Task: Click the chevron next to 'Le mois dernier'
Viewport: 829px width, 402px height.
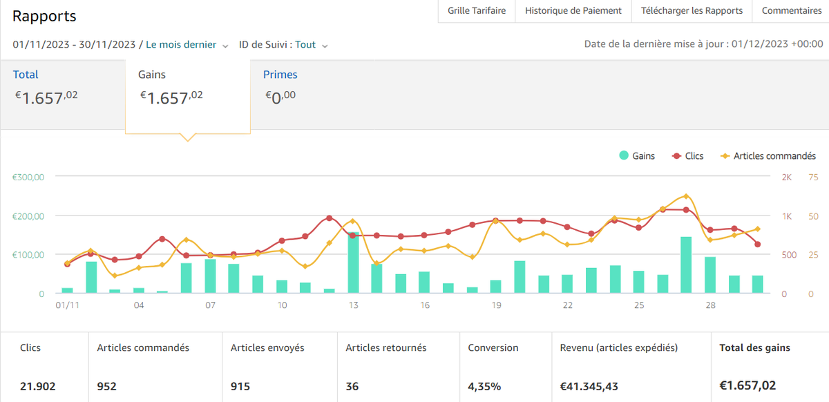Action: [x=225, y=46]
